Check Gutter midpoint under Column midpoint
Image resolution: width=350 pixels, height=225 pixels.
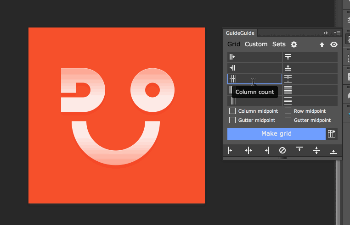(x=232, y=120)
